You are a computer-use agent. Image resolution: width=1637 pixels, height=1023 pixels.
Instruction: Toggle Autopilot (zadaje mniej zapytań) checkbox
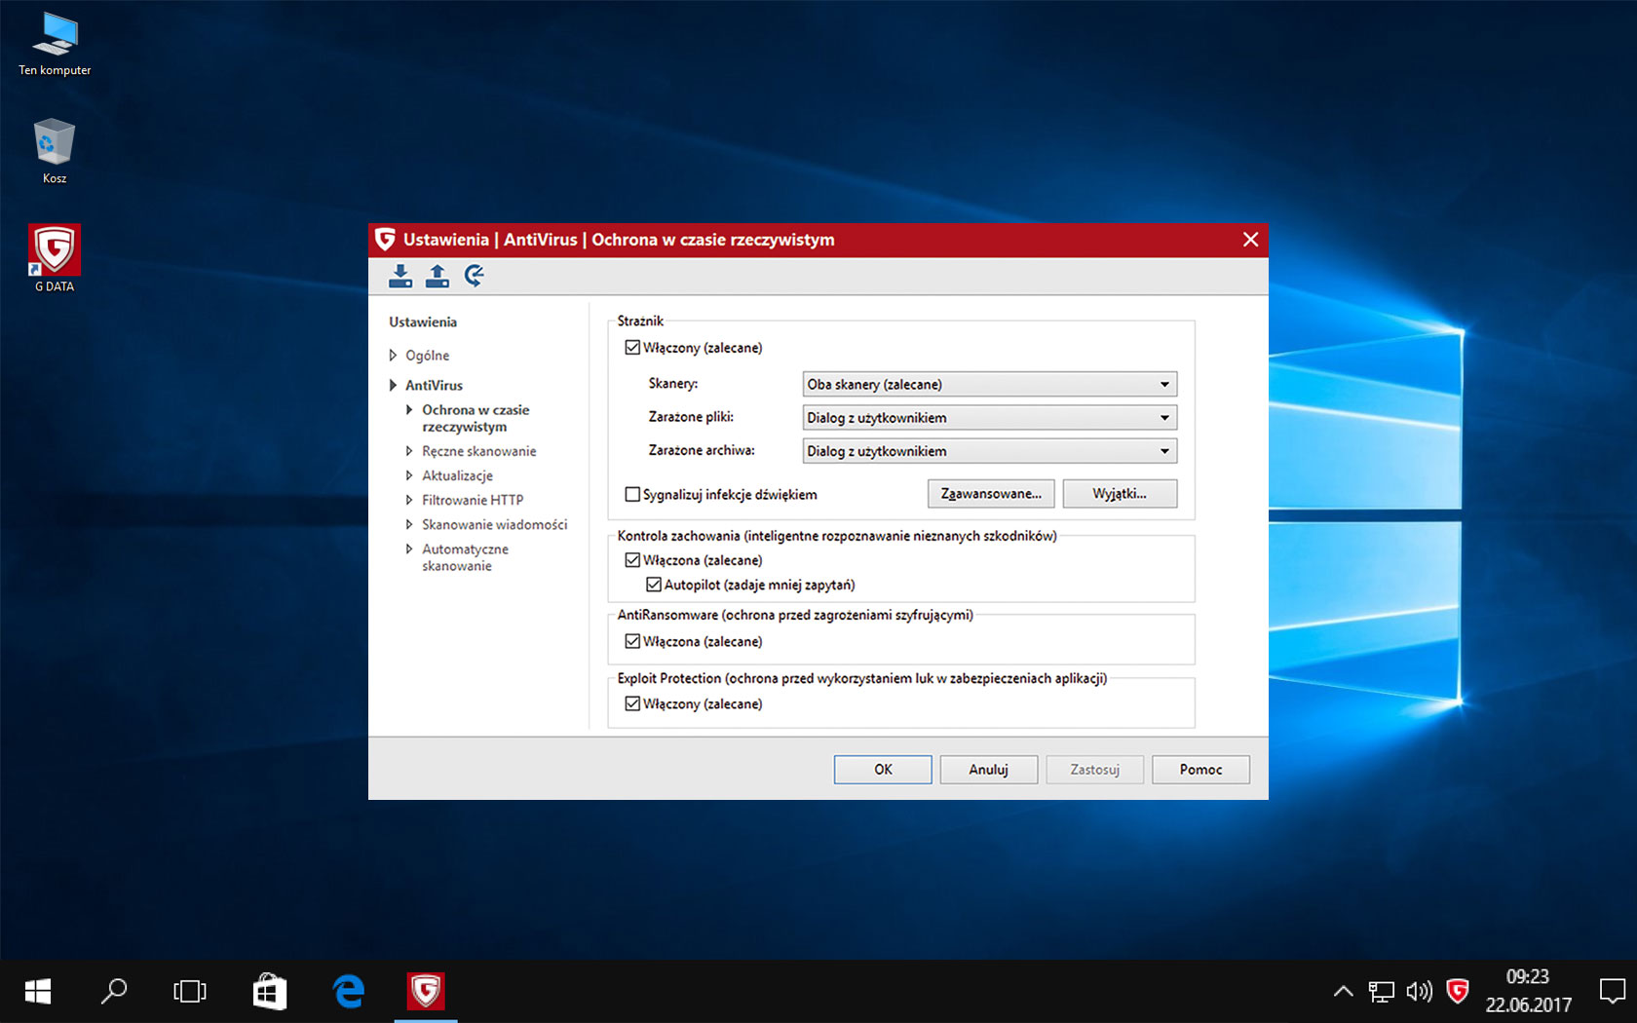[654, 585]
